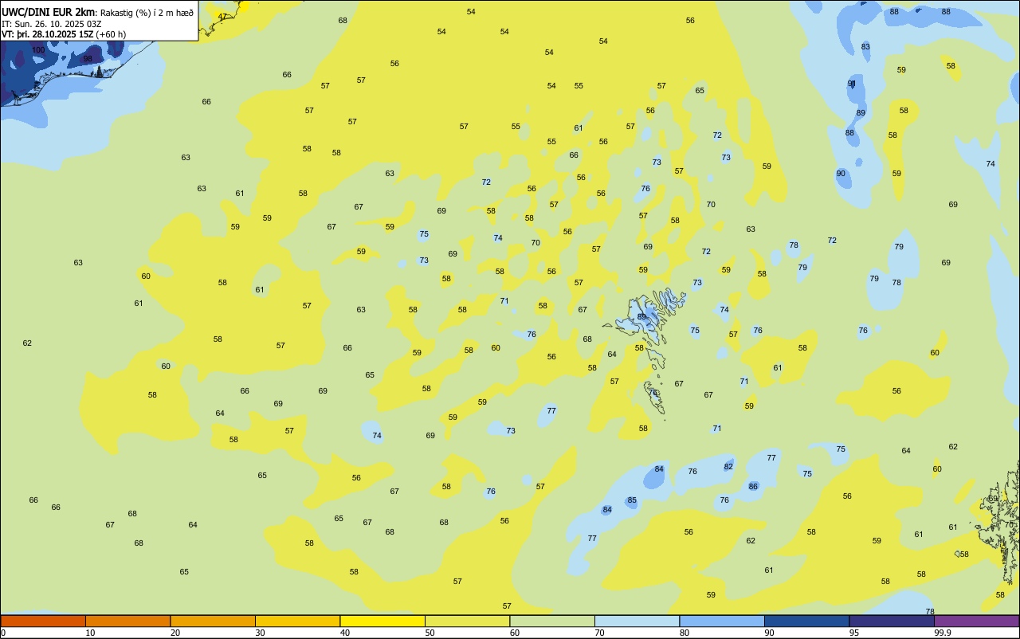
Task: Click the 0–10 dark orange legend swatch
Action: [x=43, y=621]
